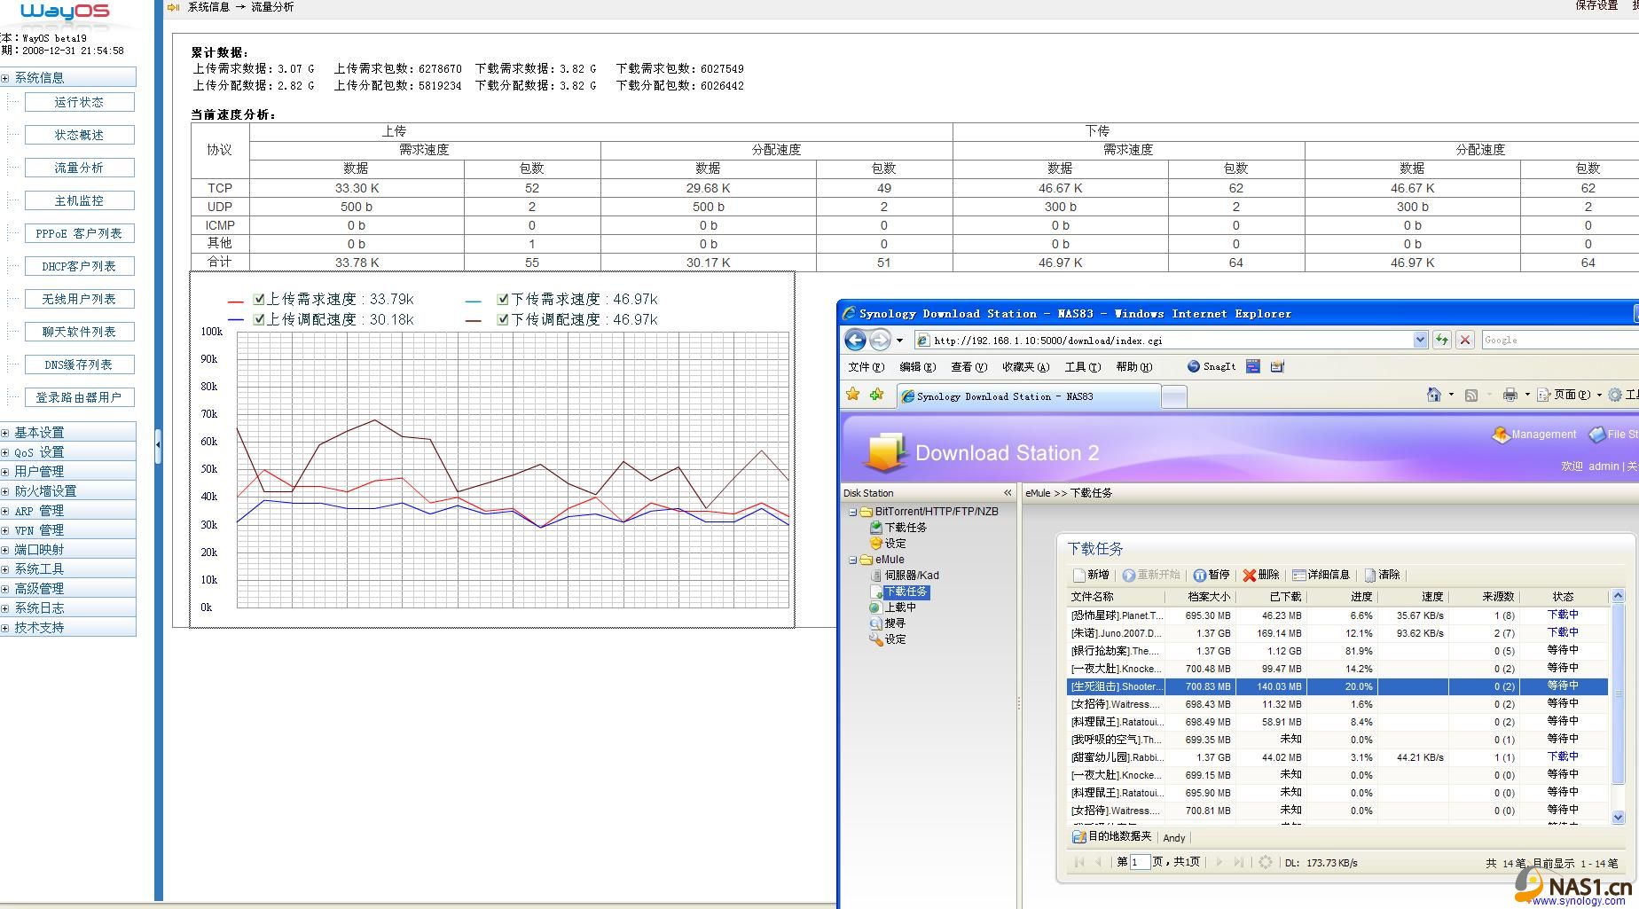Open Management in Download Station header
1639x909 pixels.
tap(1534, 435)
